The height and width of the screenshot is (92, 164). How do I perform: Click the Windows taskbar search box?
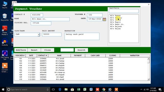[x=28, y=89]
